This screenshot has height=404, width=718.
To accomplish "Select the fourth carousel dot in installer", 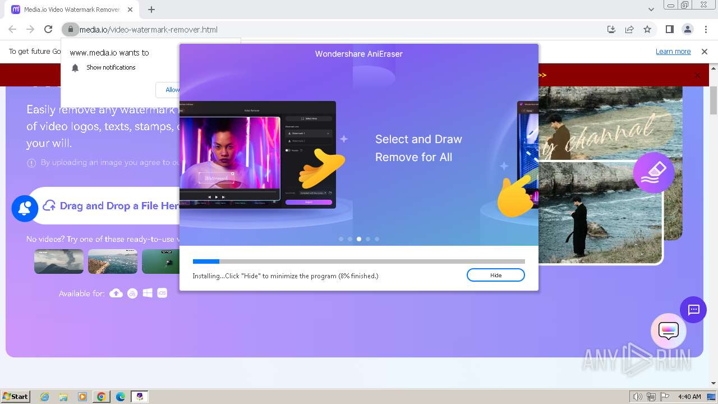I will 368,239.
